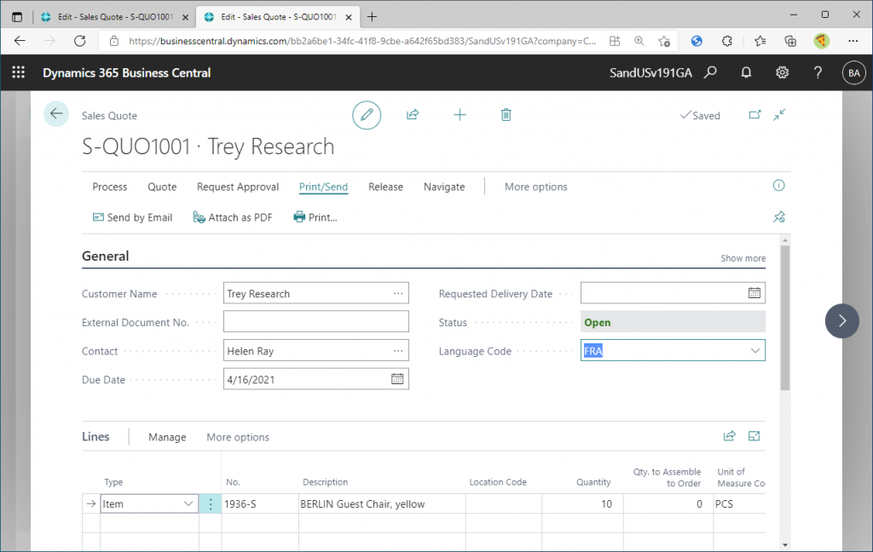Open the FactBox information pane

(778, 186)
